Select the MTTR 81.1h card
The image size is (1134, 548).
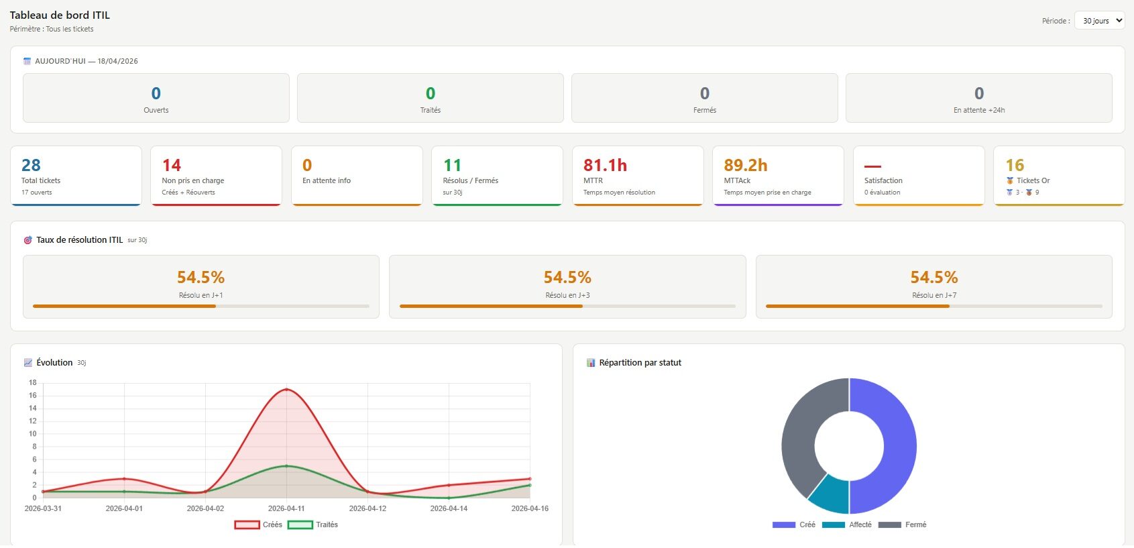click(638, 176)
